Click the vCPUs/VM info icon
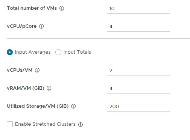Image resolution: width=190 pixels, height=140 pixels. [x=37, y=70]
